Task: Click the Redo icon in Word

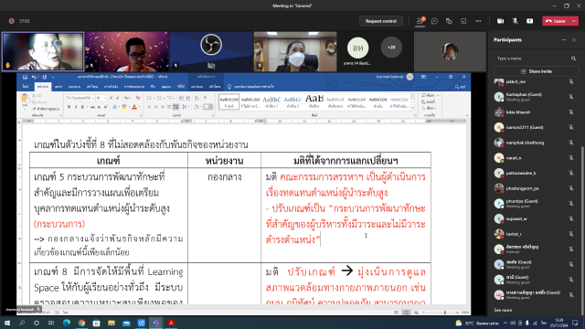Action: click(45, 77)
